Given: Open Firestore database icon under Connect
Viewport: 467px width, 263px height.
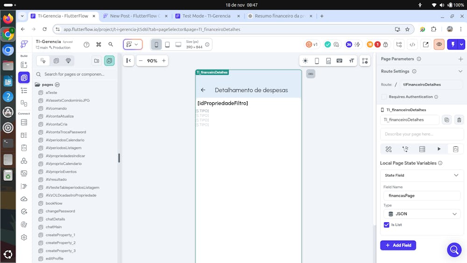Looking at the screenshot, I should (24, 122).
